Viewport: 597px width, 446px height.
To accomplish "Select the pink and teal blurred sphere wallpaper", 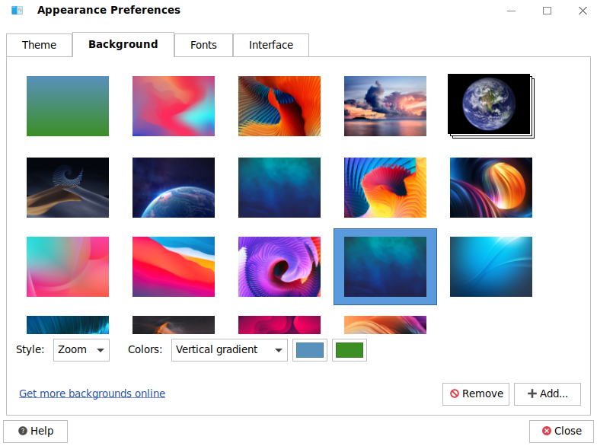I will pyautogui.click(x=68, y=266).
